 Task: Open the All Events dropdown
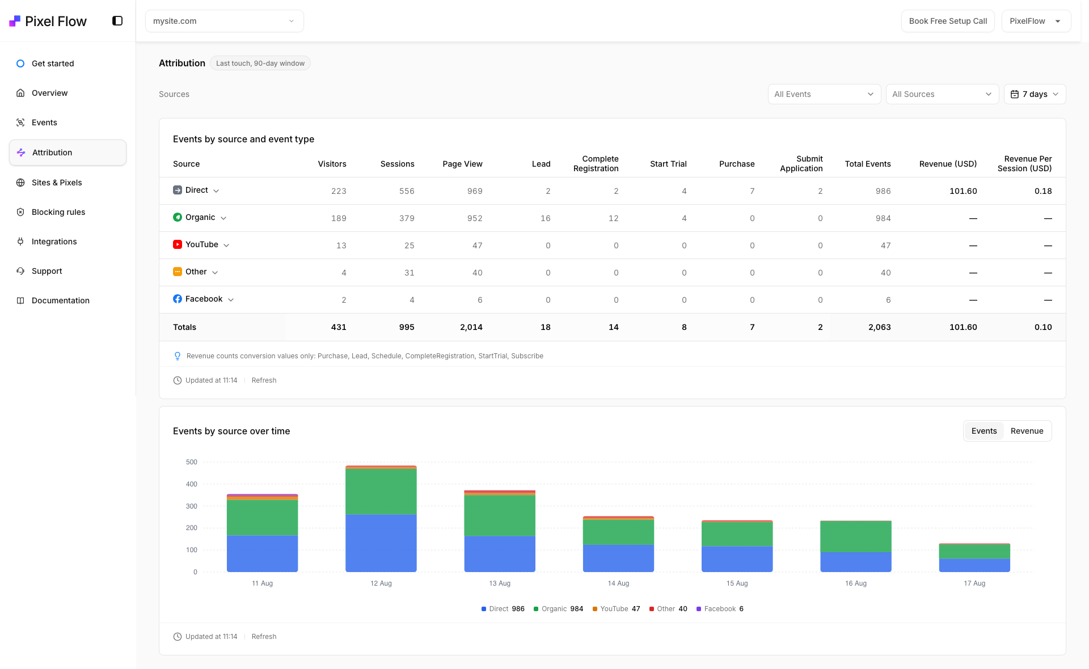(x=824, y=94)
